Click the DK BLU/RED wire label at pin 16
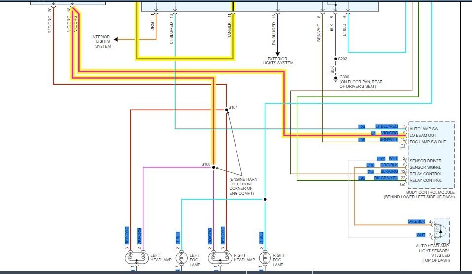 tap(274, 33)
